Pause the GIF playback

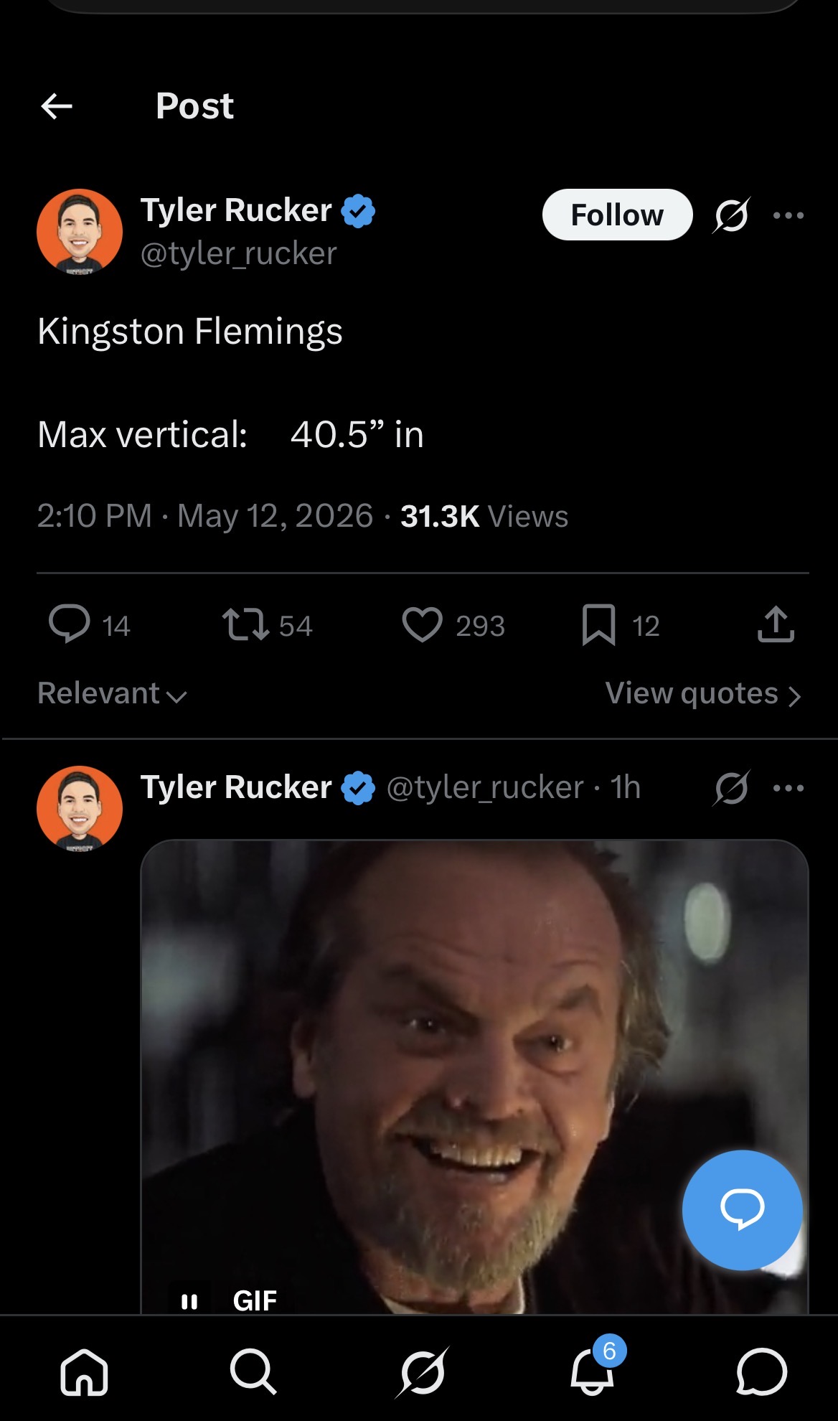point(189,1300)
